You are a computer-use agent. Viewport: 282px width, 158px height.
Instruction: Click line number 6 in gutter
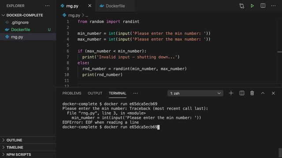coord(68,51)
